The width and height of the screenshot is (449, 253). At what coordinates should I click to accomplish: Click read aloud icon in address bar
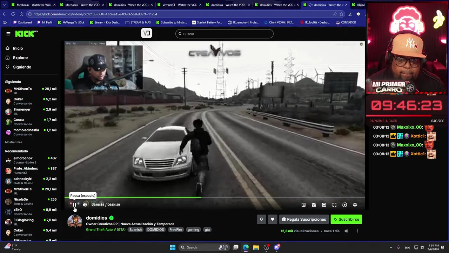(x=335, y=14)
